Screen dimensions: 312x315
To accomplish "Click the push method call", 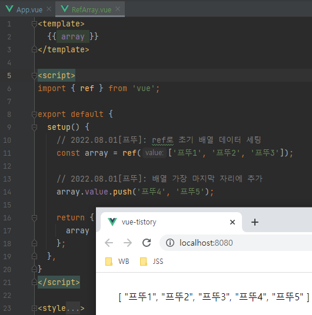I will pyautogui.click(x=122, y=192).
